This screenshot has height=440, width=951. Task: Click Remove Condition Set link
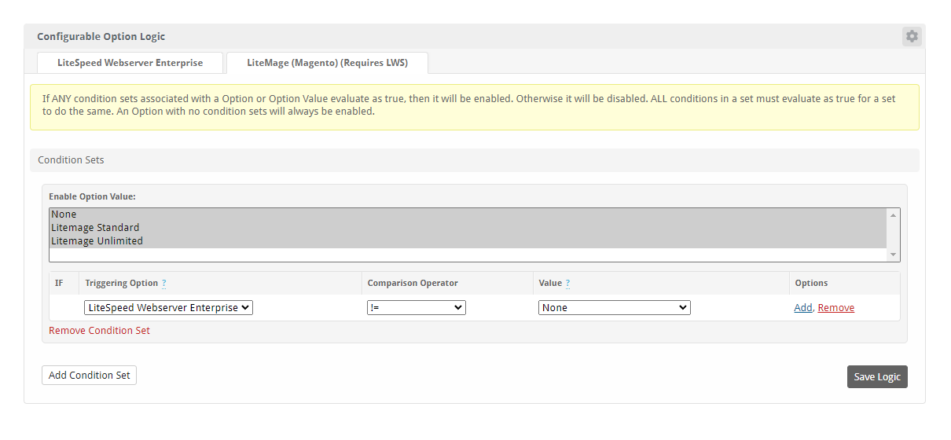(99, 331)
